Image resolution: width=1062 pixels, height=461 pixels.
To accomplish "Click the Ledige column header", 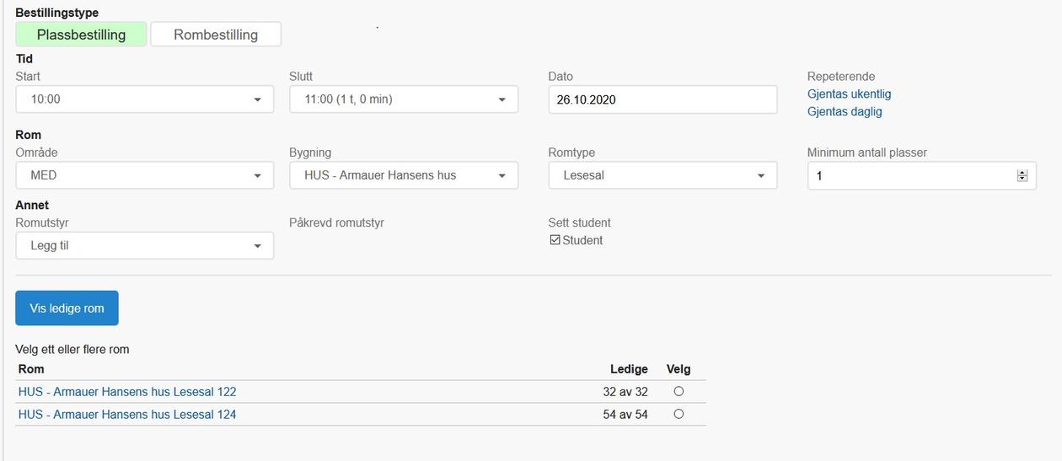I will [x=629, y=369].
